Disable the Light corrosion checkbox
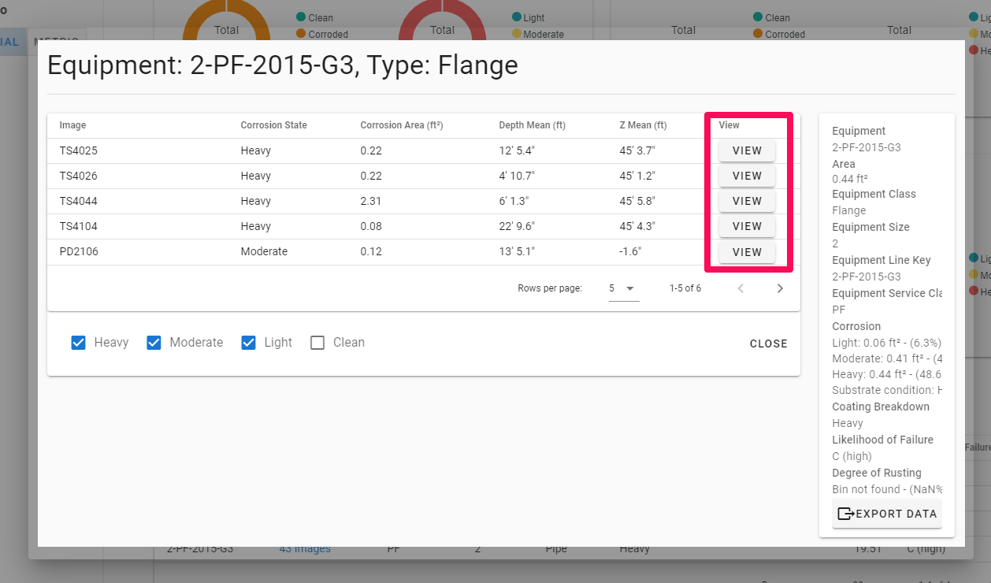 click(249, 343)
